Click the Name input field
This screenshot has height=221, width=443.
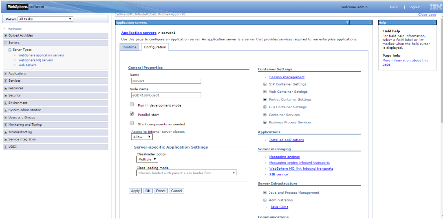pyautogui.click(x=166, y=81)
